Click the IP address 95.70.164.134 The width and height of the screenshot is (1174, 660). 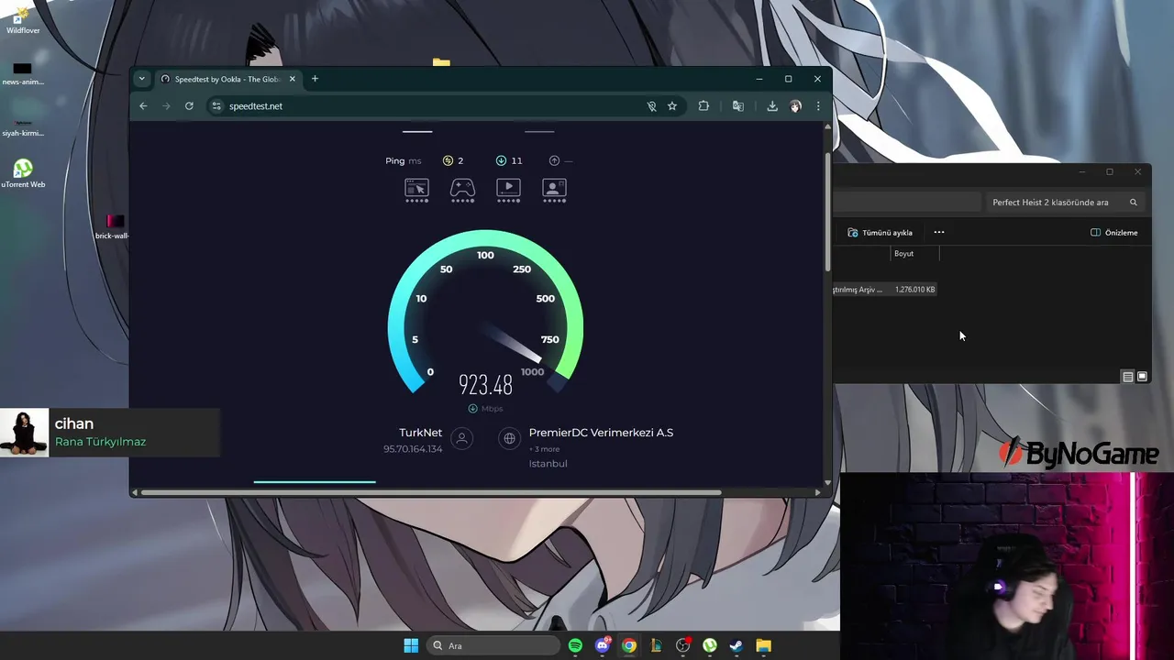tap(413, 449)
